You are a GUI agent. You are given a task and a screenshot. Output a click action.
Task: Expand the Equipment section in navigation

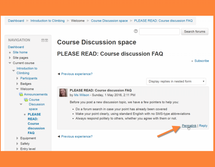tap(17, 138)
